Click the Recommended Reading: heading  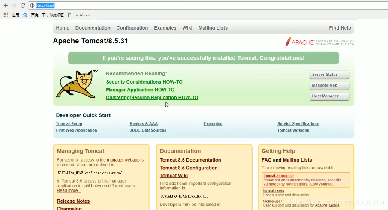[136, 73]
